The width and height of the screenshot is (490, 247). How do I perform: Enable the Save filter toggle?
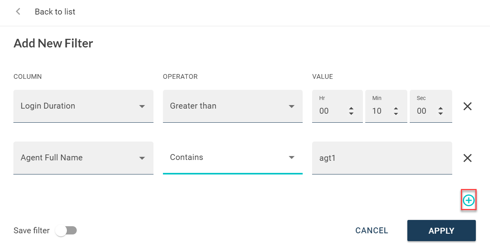pyautogui.click(x=66, y=231)
